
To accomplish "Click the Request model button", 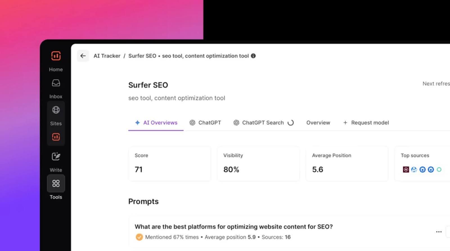I will tap(366, 123).
